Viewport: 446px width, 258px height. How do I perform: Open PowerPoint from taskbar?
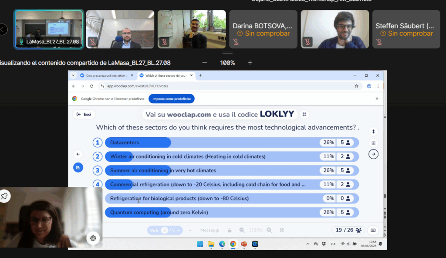point(244,244)
